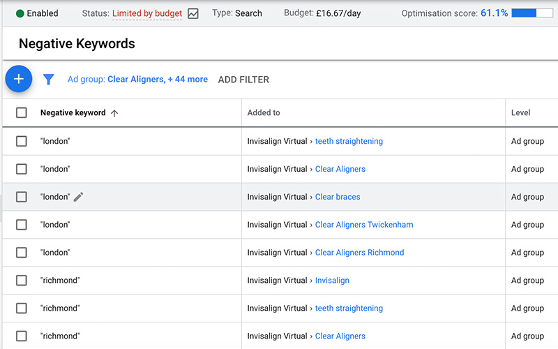Click the sort arrow beside Negative keyword
This screenshot has height=349, width=558.
tap(114, 113)
